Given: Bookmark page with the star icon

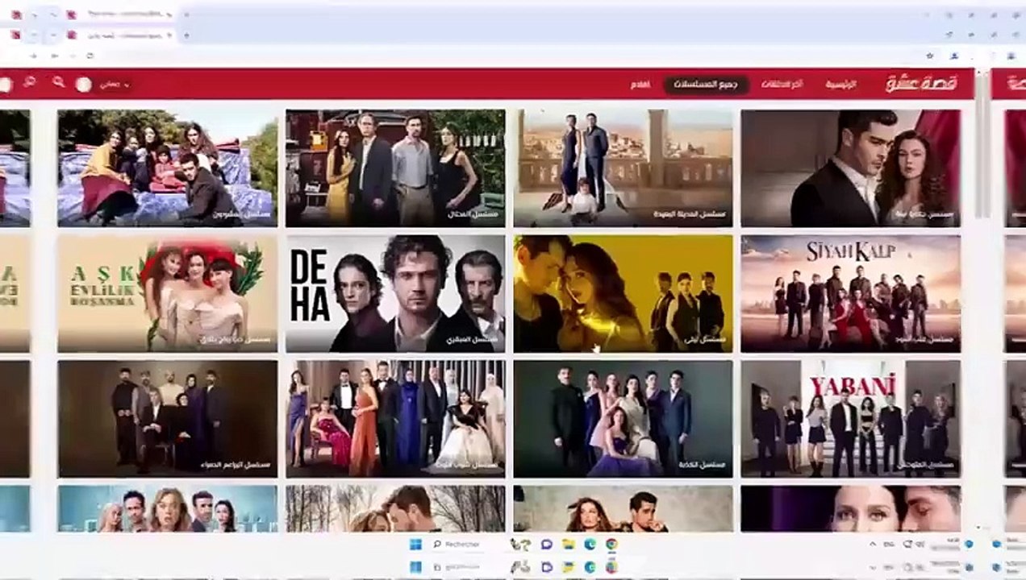Looking at the screenshot, I should 930,56.
